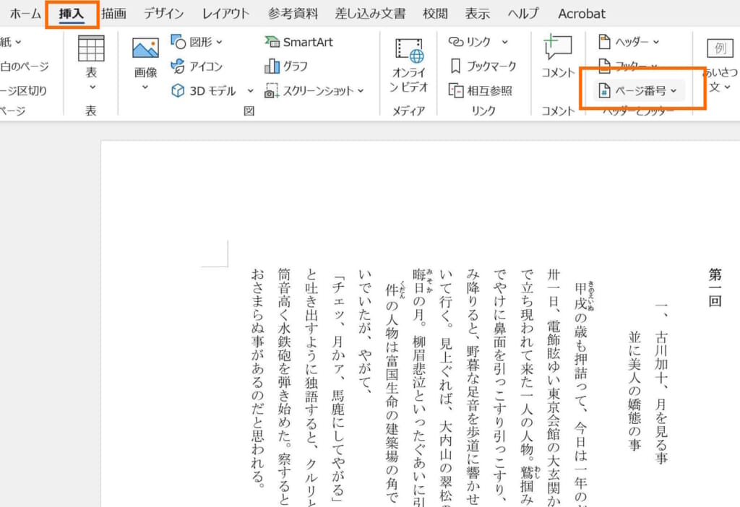This screenshot has height=507, width=740.
Task: Expand the 3D モデル dropdown arrow
Action: (250, 91)
